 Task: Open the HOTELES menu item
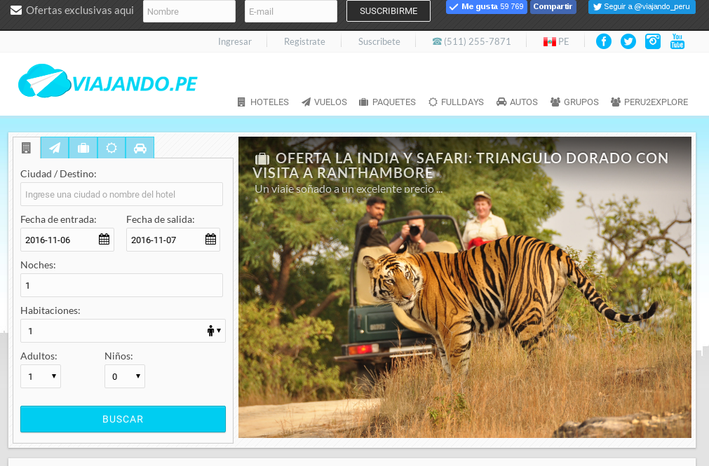click(x=262, y=102)
